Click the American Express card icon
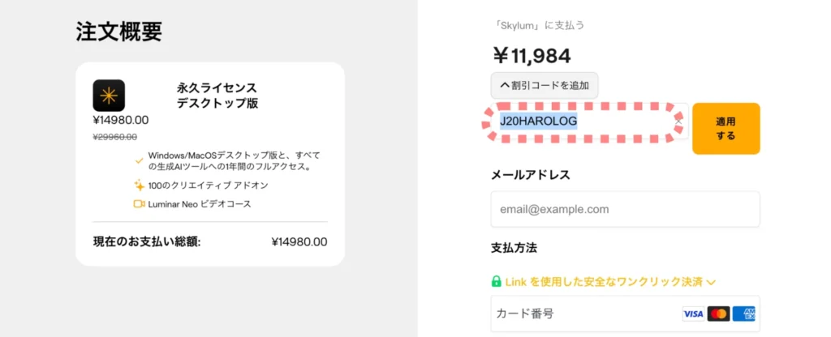The width and height of the screenshot is (831, 337). [x=743, y=314]
